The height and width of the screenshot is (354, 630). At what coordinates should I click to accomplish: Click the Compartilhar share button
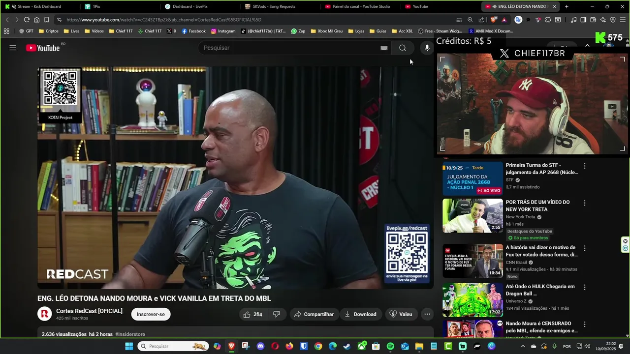(314, 314)
